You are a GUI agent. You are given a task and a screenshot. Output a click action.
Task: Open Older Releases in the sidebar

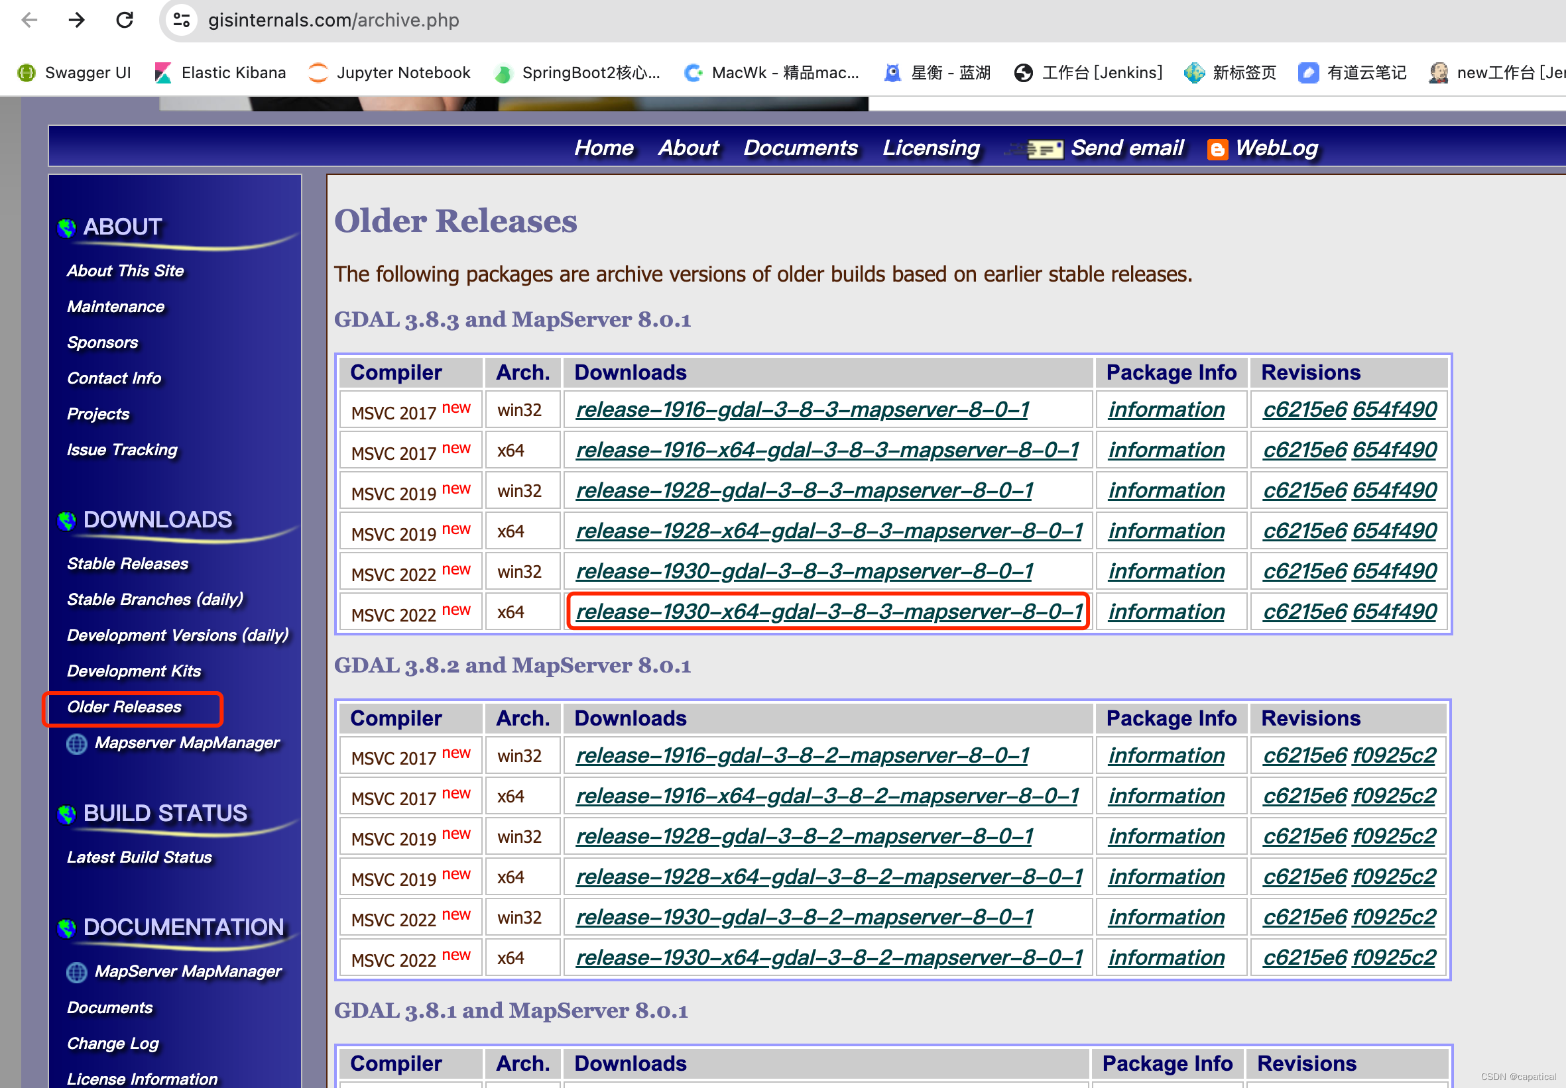124,707
